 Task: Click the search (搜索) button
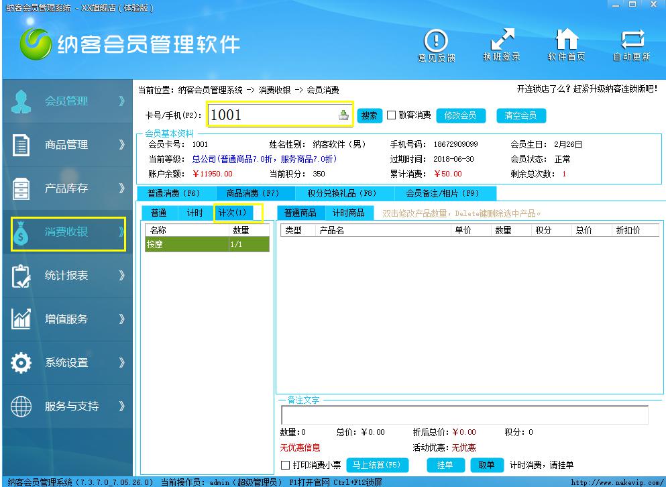(x=369, y=115)
